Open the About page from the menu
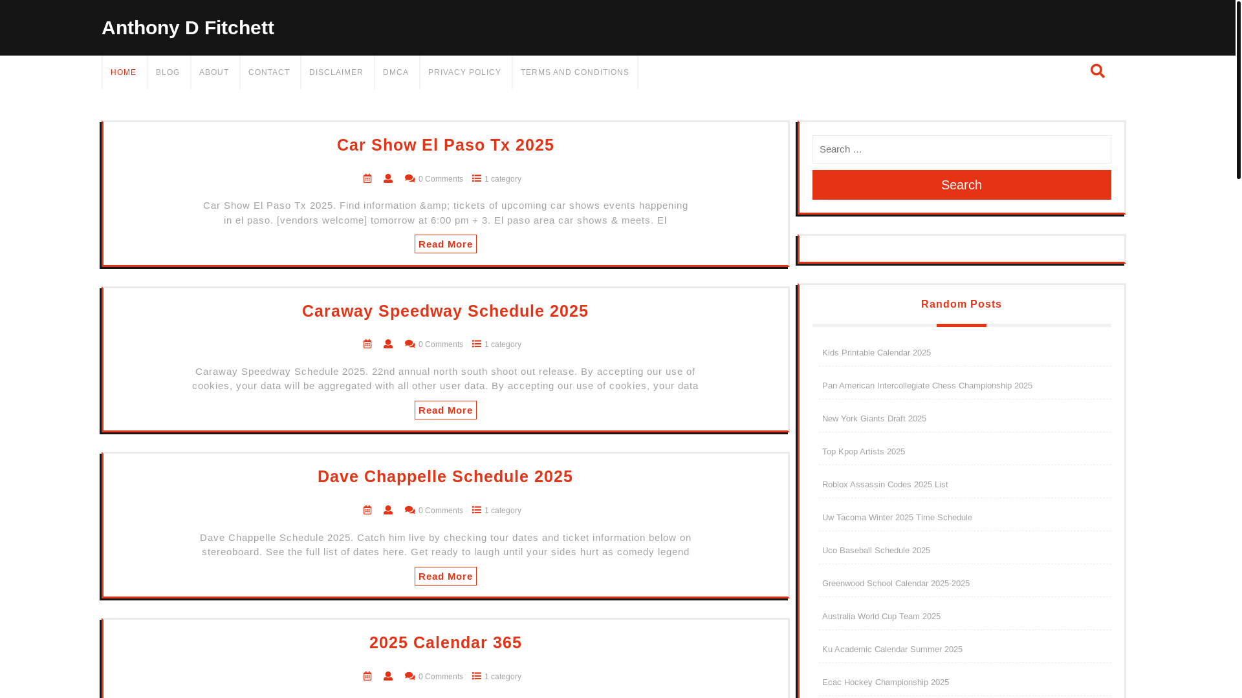 [x=214, y=72]
